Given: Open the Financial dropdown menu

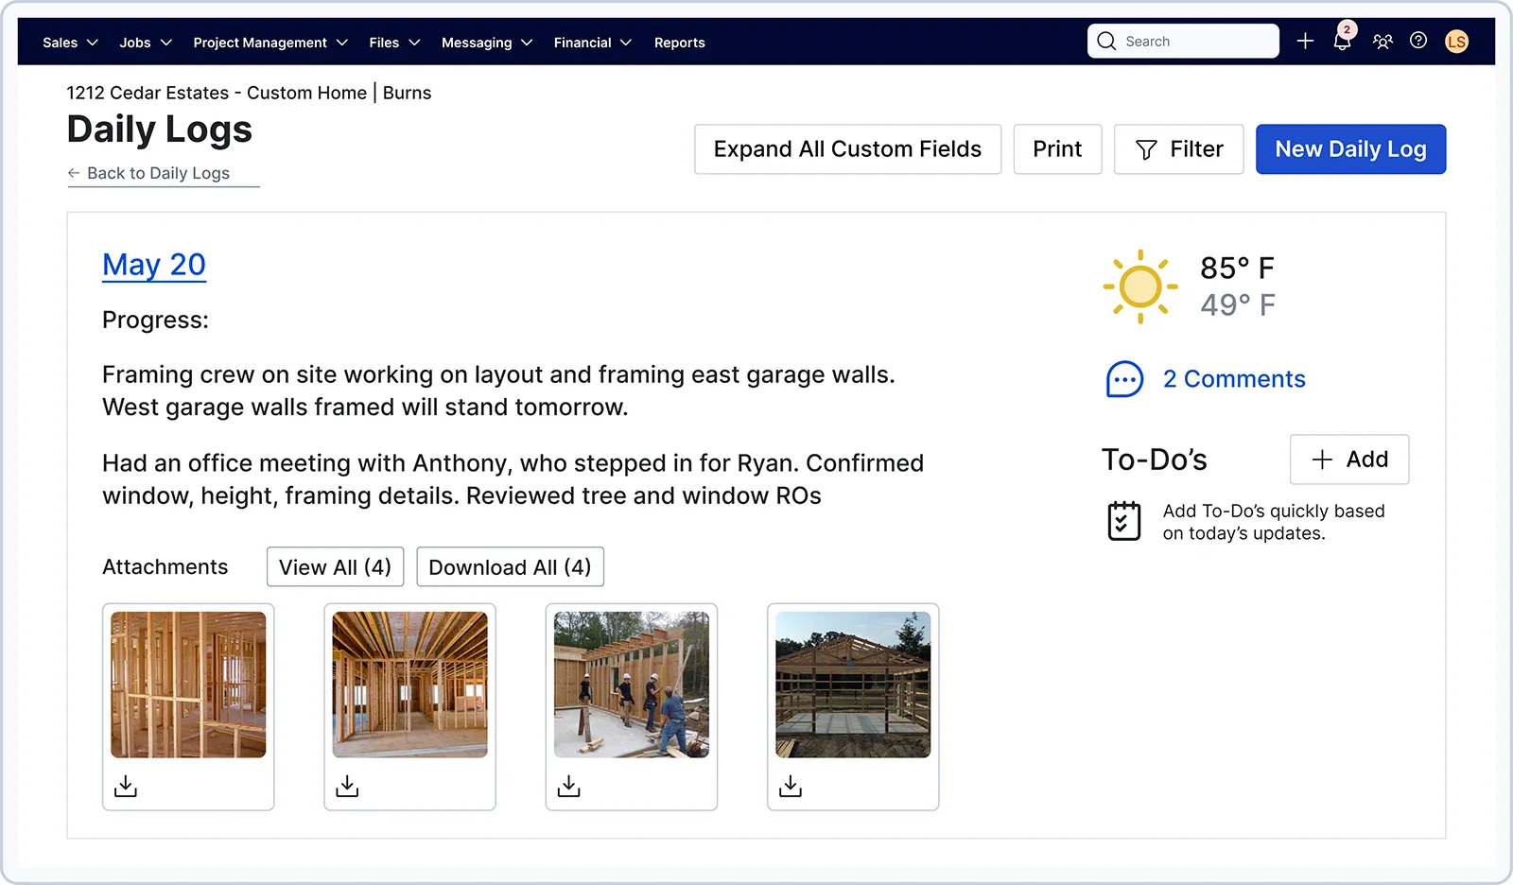Looking at the screenshot, I should [x=592, y=43].
